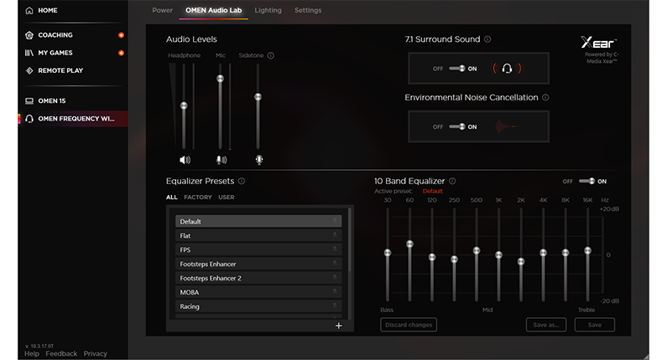The image size is (667, 360).
Task: Filter presets by ALL
Action: [x=172, y=197]
